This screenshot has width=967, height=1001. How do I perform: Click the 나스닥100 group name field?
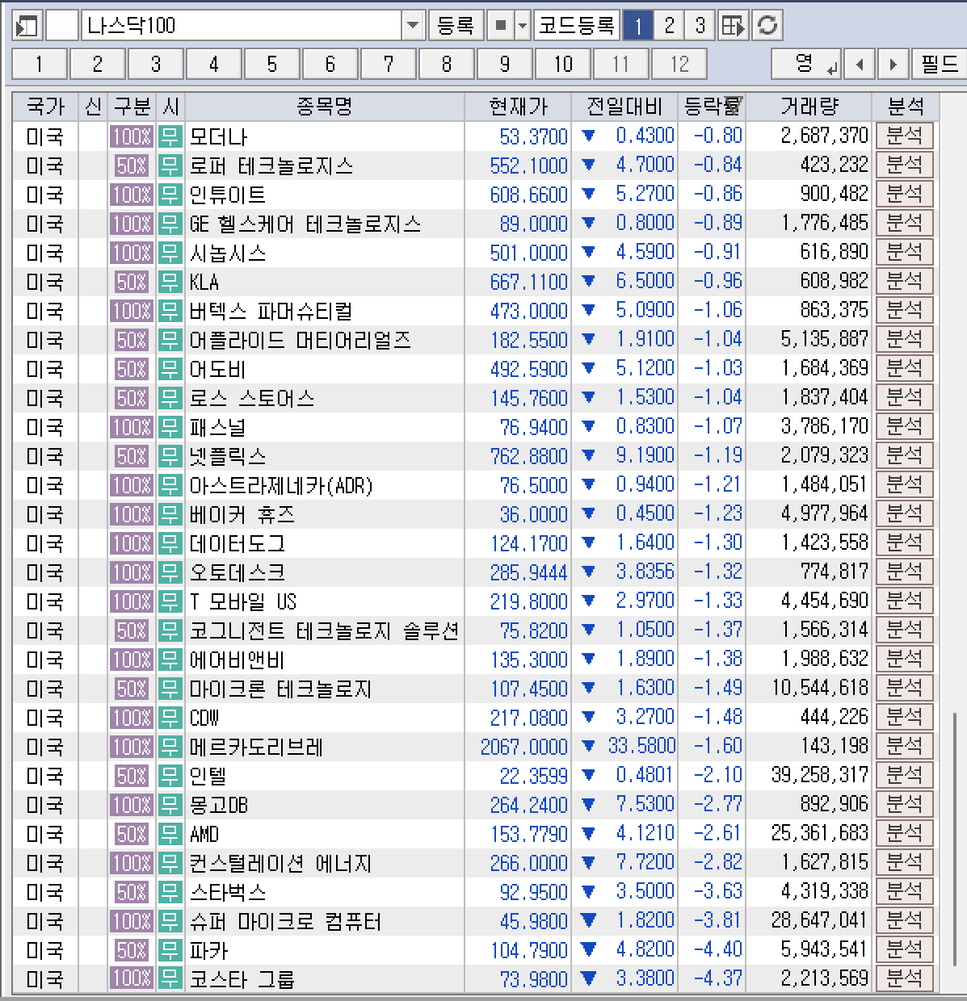[242, 26]
